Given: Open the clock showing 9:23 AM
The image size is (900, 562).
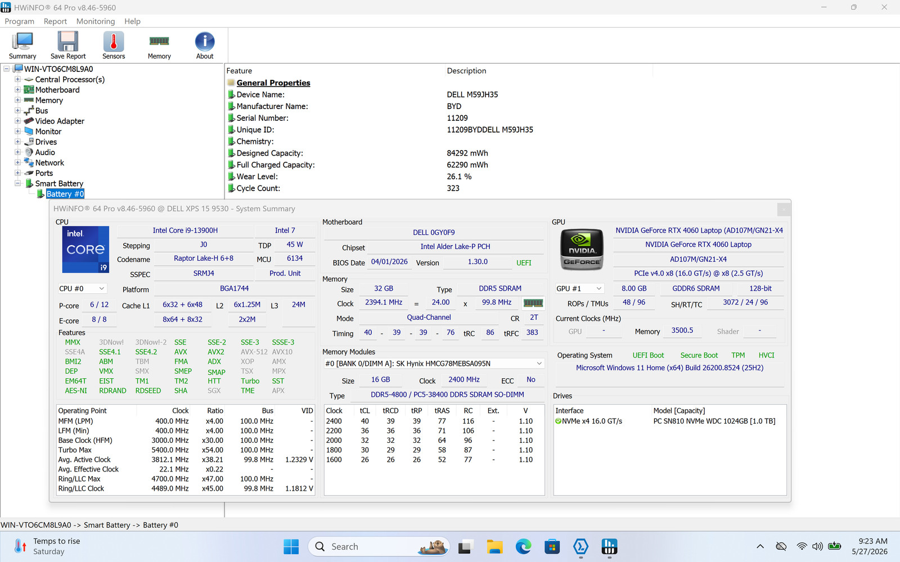Looking at the screenshot, I should pos(870,546).
